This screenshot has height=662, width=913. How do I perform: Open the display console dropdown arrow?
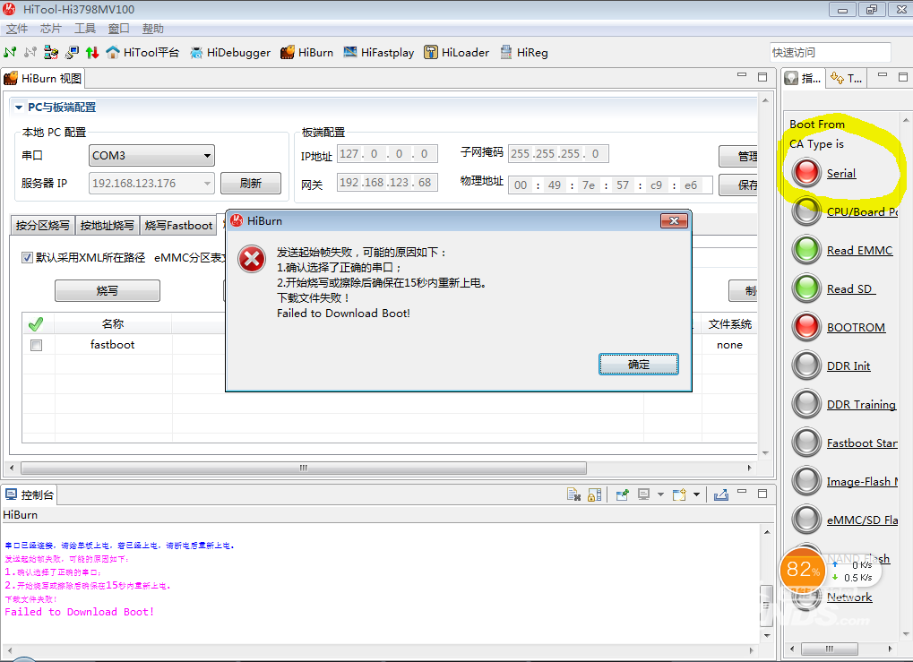(x=660, y=494)
